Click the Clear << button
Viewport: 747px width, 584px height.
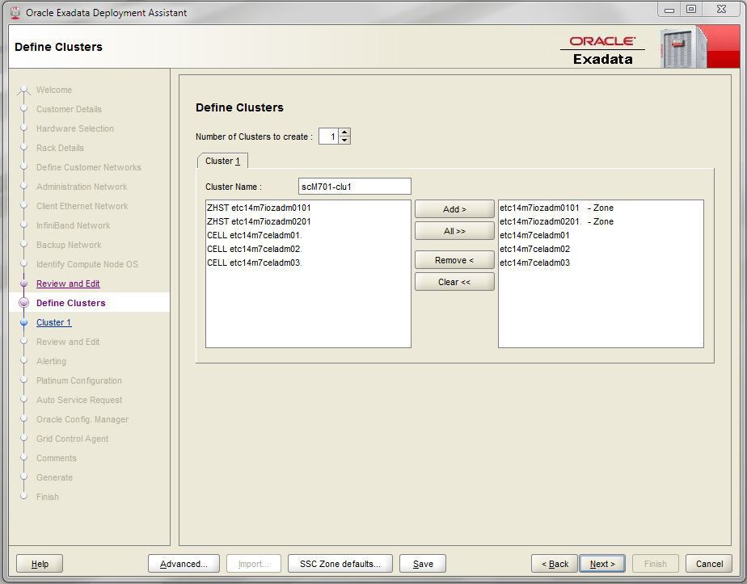[x=454, y=282]
